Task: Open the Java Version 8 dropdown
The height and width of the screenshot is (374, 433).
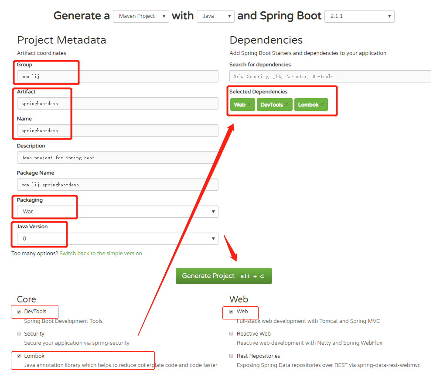Action: point(118,239)
